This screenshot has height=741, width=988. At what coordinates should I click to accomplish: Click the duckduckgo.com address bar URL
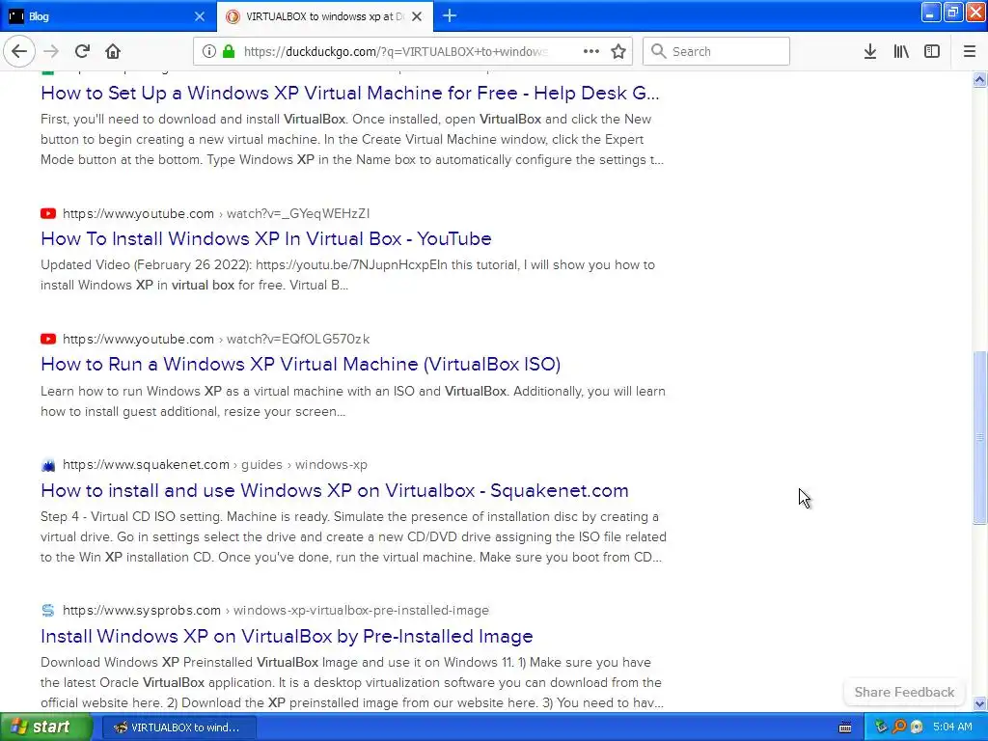point(396,51)
